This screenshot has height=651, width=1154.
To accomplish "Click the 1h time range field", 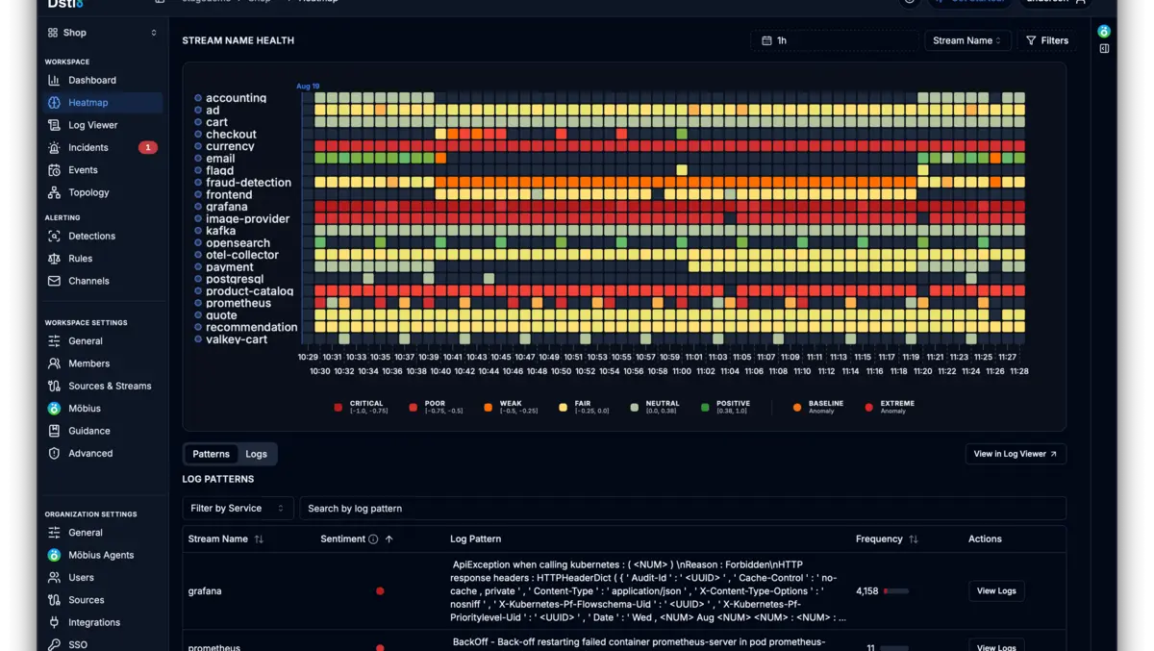I will [x=834, y=40].
